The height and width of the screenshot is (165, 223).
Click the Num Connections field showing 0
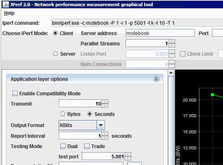click(147, 64)
